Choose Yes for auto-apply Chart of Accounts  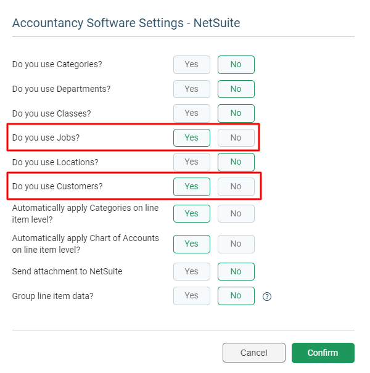(192, 244)
